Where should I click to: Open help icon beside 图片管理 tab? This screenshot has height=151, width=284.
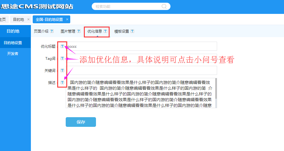point(79,31)
